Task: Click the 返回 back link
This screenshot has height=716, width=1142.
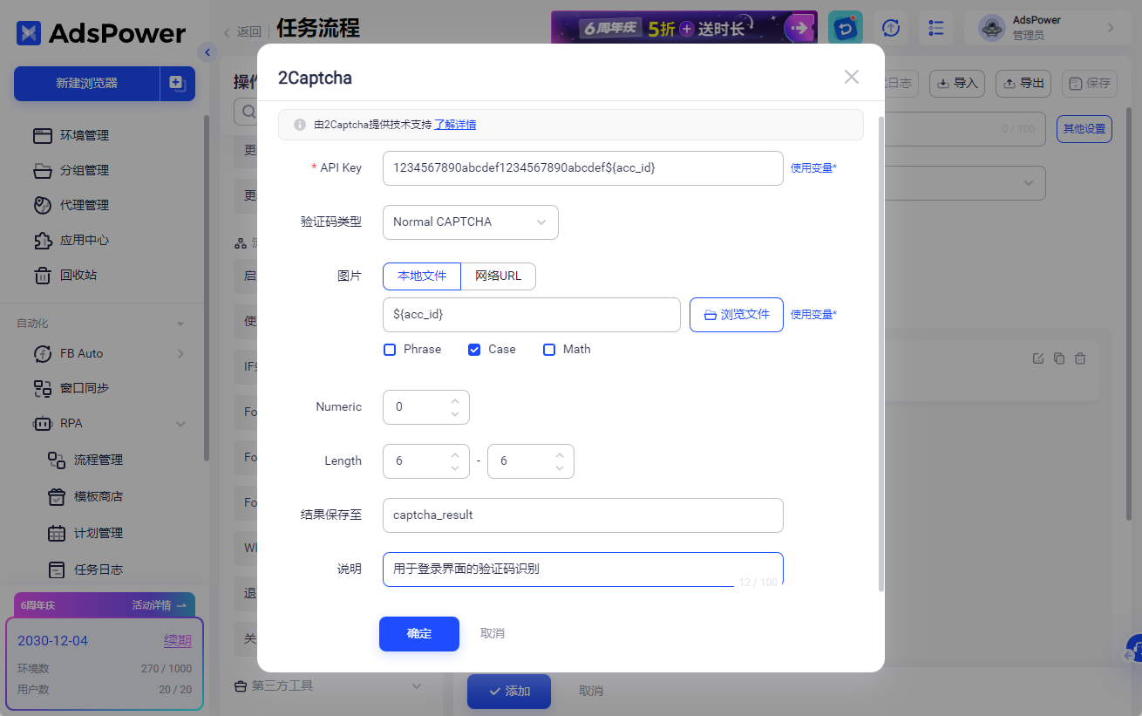Action: (x=241, y=31)
